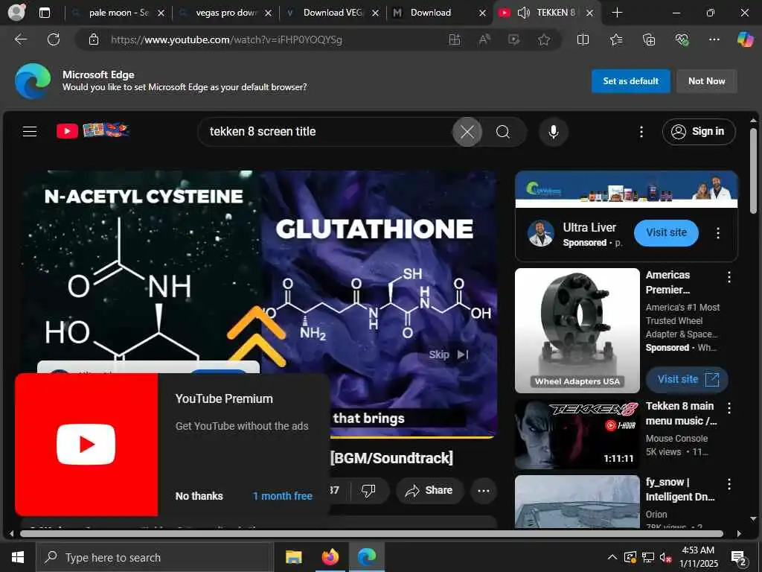Select the TEKKEN 8 YouTube tab
Screen dimensions: 762x572
click(x=556, y=13)
